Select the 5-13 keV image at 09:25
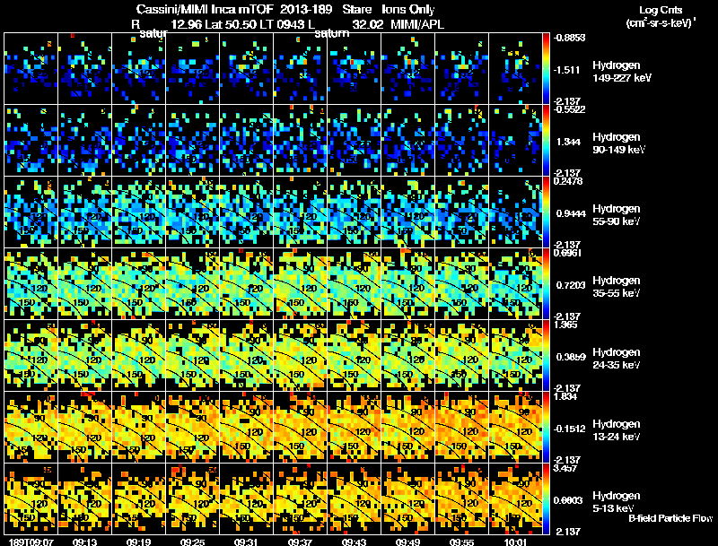 pyautogui.click(x=192, y=499)
